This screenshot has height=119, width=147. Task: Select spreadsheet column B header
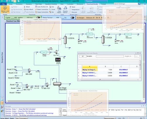click(106, 67)
